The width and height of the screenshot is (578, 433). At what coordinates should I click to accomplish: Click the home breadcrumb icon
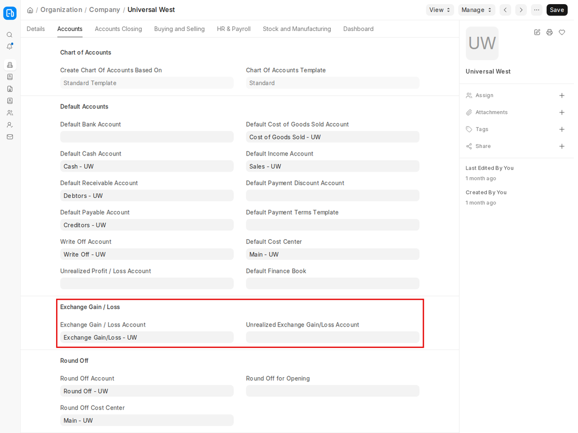(x=30, y=10)
